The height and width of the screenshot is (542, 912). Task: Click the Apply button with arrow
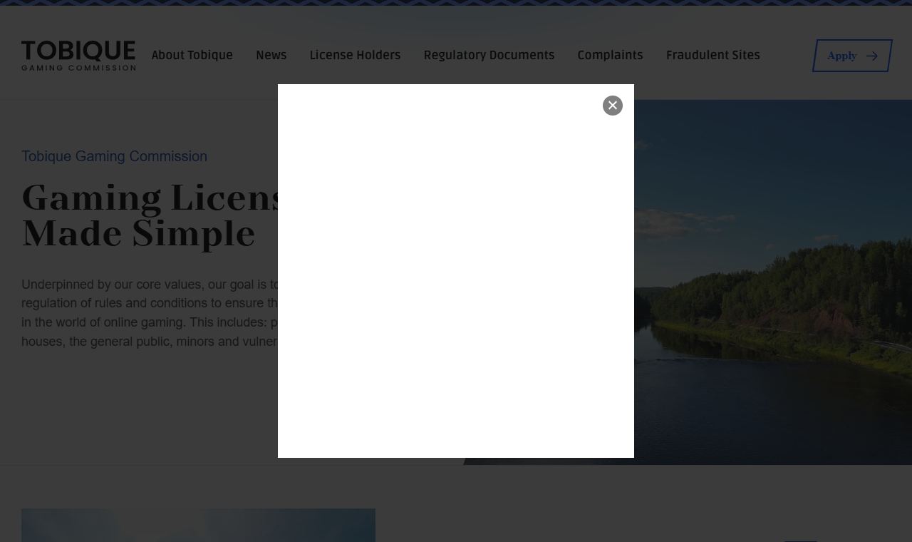[852, 56]
